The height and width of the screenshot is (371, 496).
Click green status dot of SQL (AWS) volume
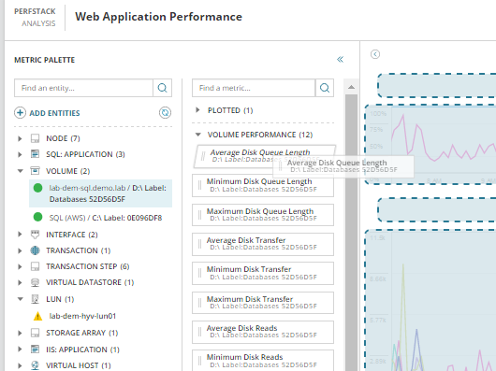pos(37,217)
